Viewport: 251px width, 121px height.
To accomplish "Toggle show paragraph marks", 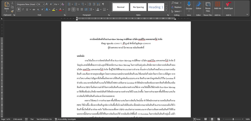I will (103, 4).
